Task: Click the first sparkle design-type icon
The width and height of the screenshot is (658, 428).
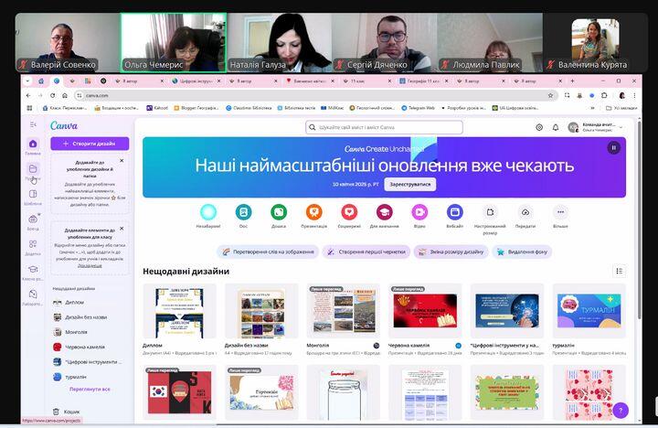Action: click(x=208, y=212)
